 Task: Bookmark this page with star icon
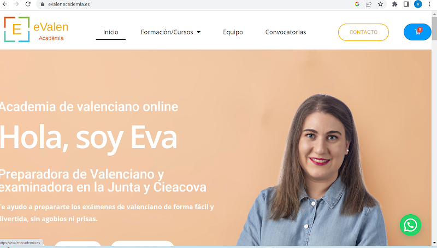coord(380,4)
